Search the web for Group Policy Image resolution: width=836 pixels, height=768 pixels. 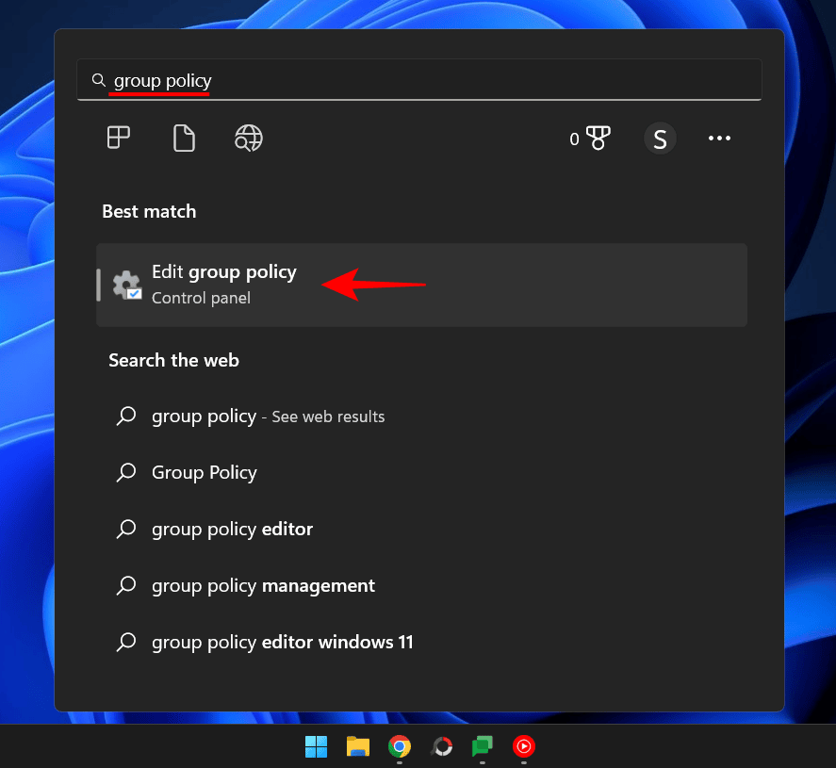click(204, 472)
